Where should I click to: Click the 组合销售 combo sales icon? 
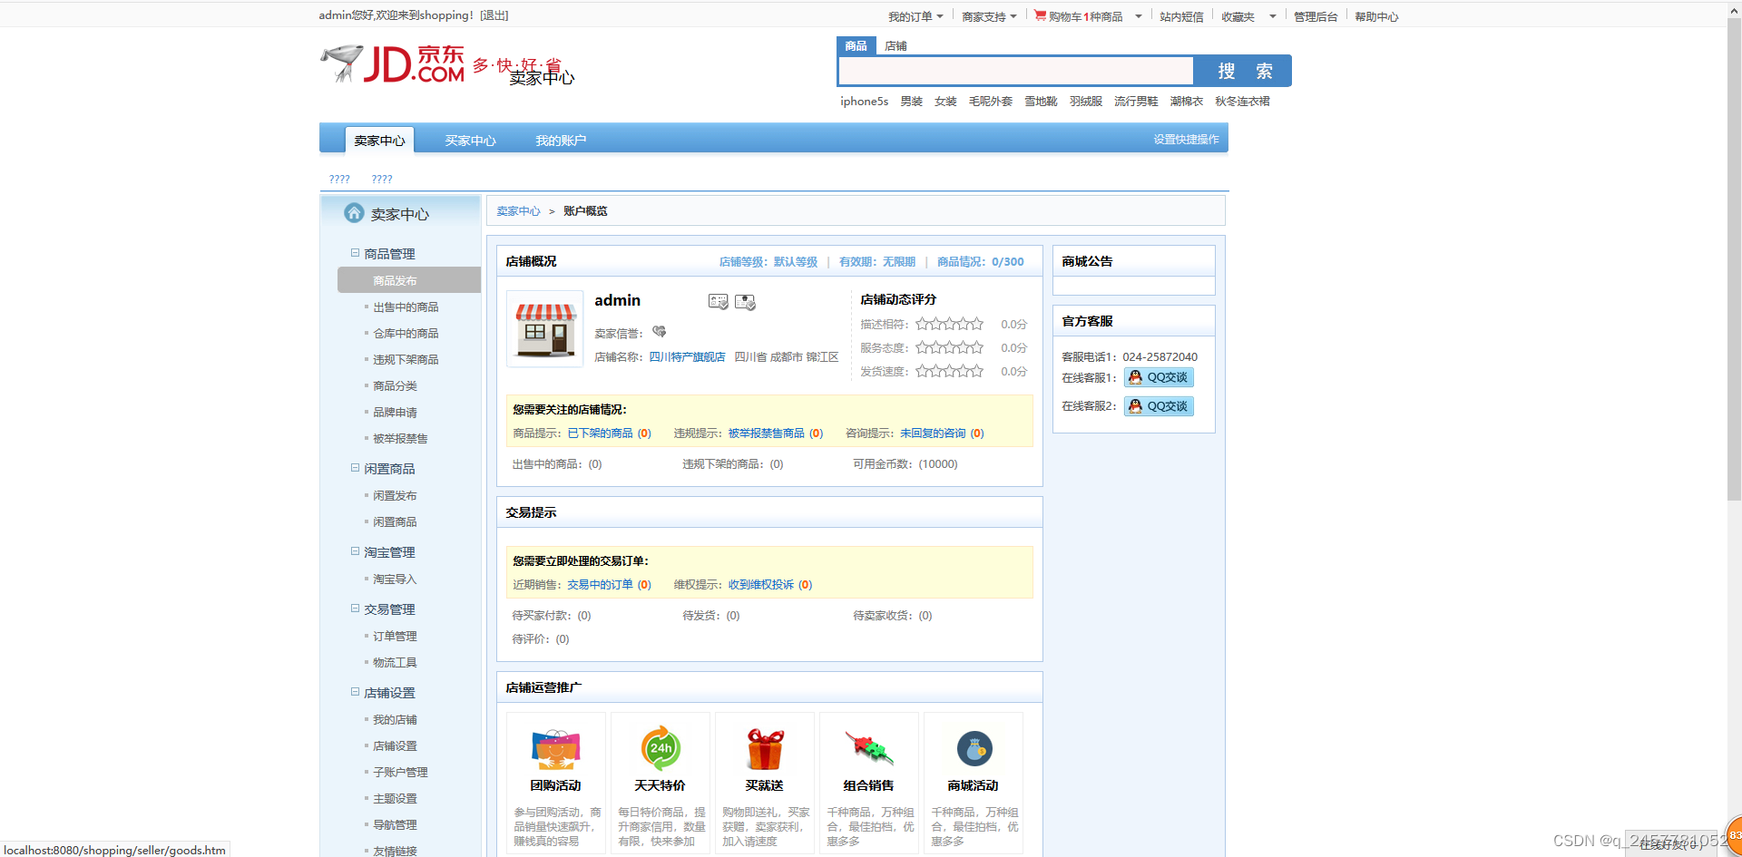[x=868, y=749]
